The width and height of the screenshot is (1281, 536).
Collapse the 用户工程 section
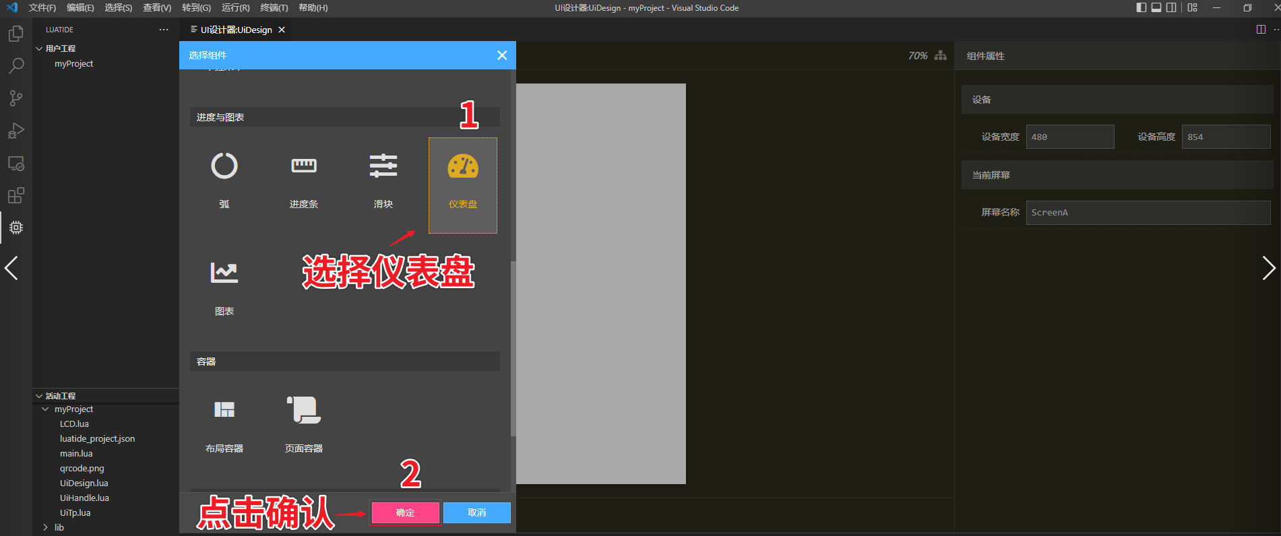[39, 48]
